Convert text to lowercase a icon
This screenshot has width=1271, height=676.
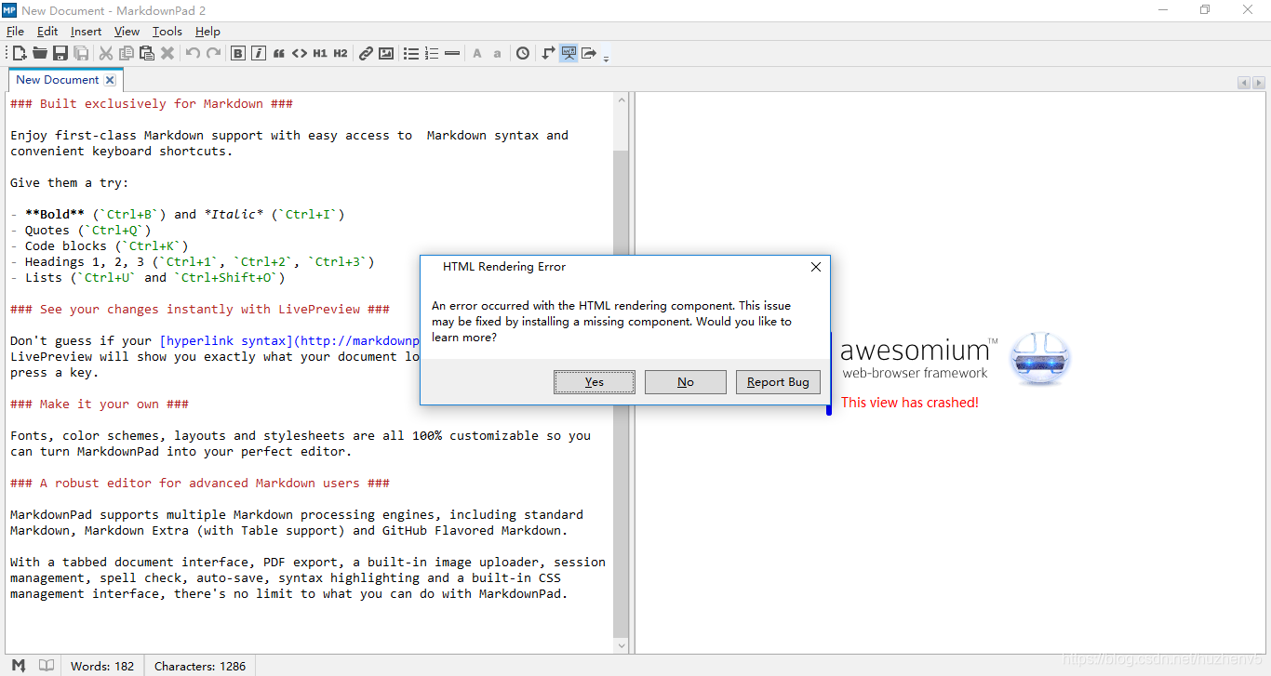click(498, 53)
